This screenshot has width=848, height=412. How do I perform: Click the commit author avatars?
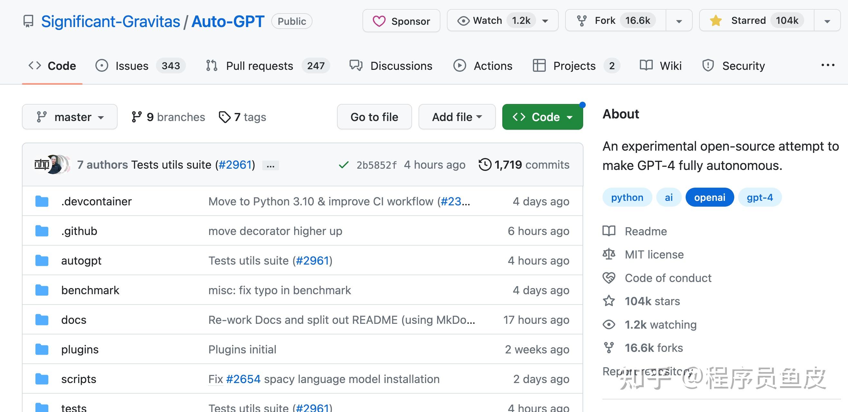(52, 164)
